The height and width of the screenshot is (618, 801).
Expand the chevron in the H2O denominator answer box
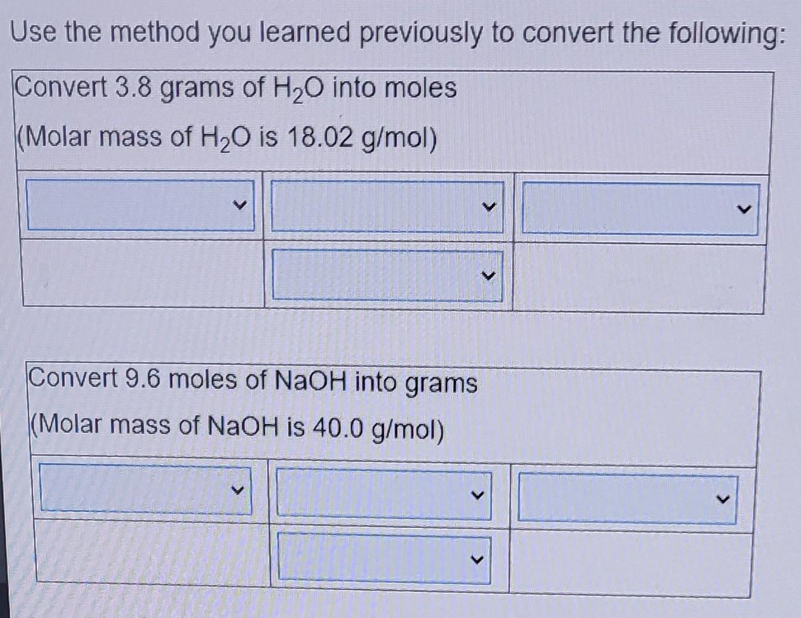coord(488,274)
